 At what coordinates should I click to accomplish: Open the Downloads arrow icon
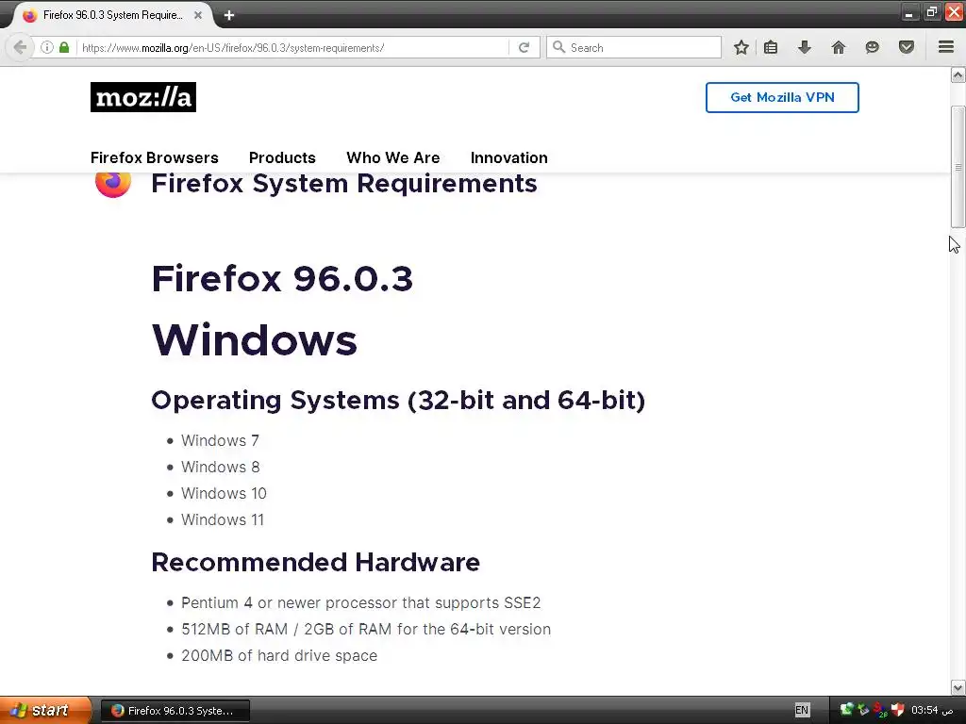[x=804, y=47]
